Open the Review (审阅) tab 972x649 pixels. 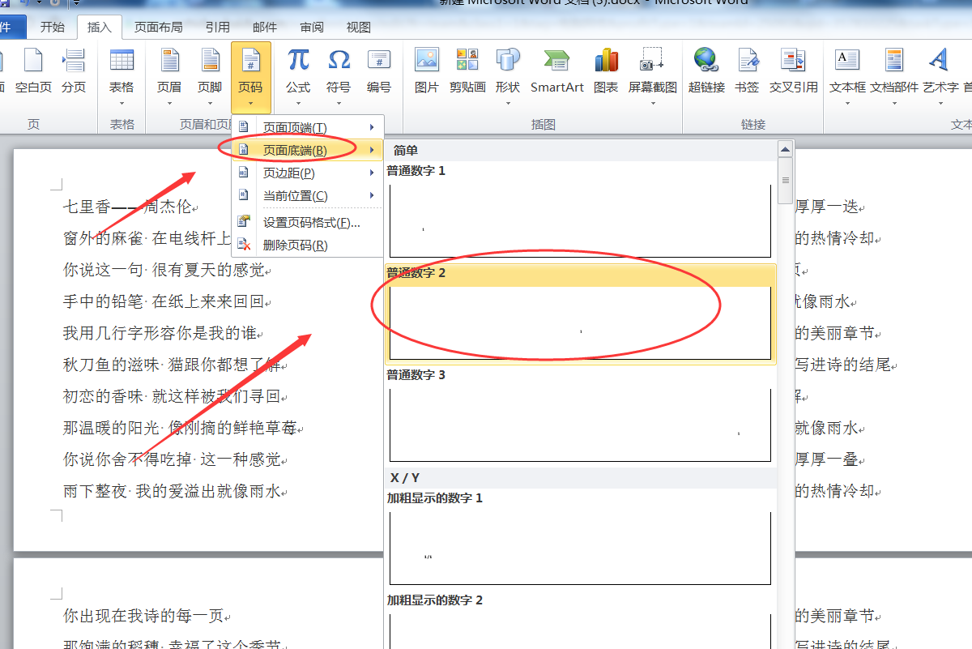[312, 27]
